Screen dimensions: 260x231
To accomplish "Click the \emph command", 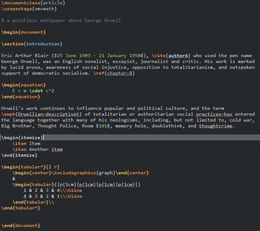I will [8, 114].
